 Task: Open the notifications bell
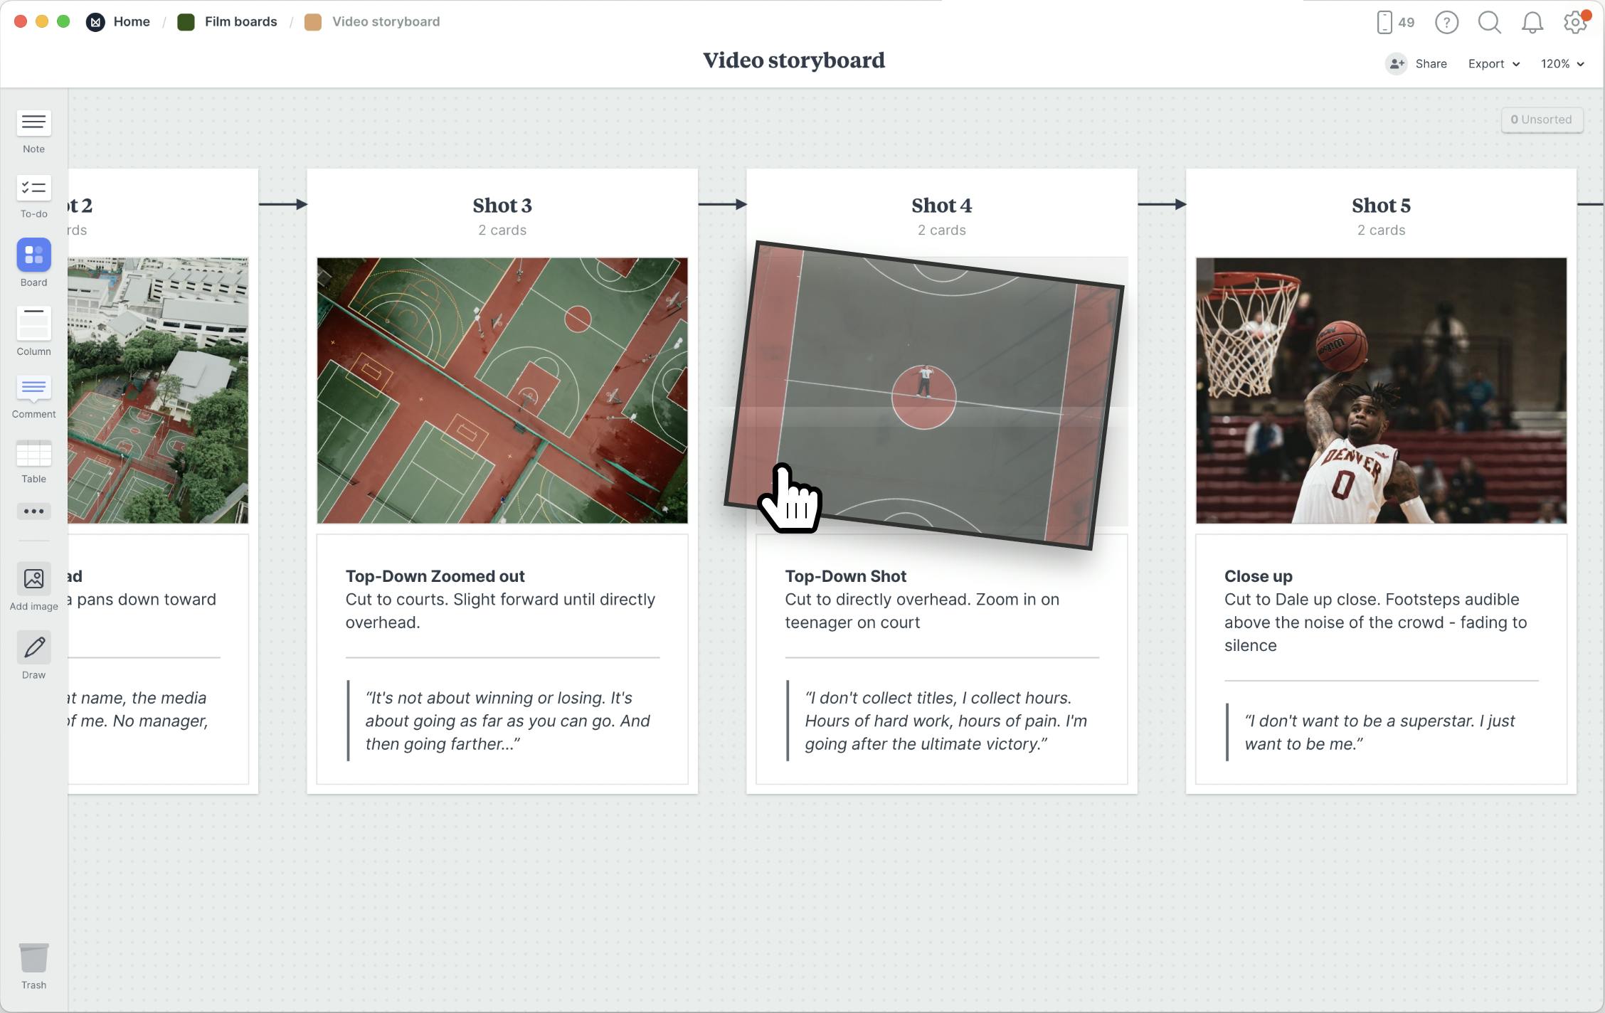(x=1532, y=23)
